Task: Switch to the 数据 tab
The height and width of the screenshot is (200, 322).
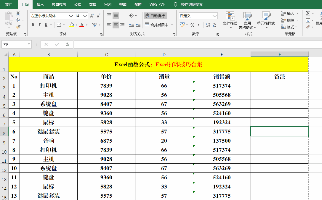Action: (x=93, y=4)
